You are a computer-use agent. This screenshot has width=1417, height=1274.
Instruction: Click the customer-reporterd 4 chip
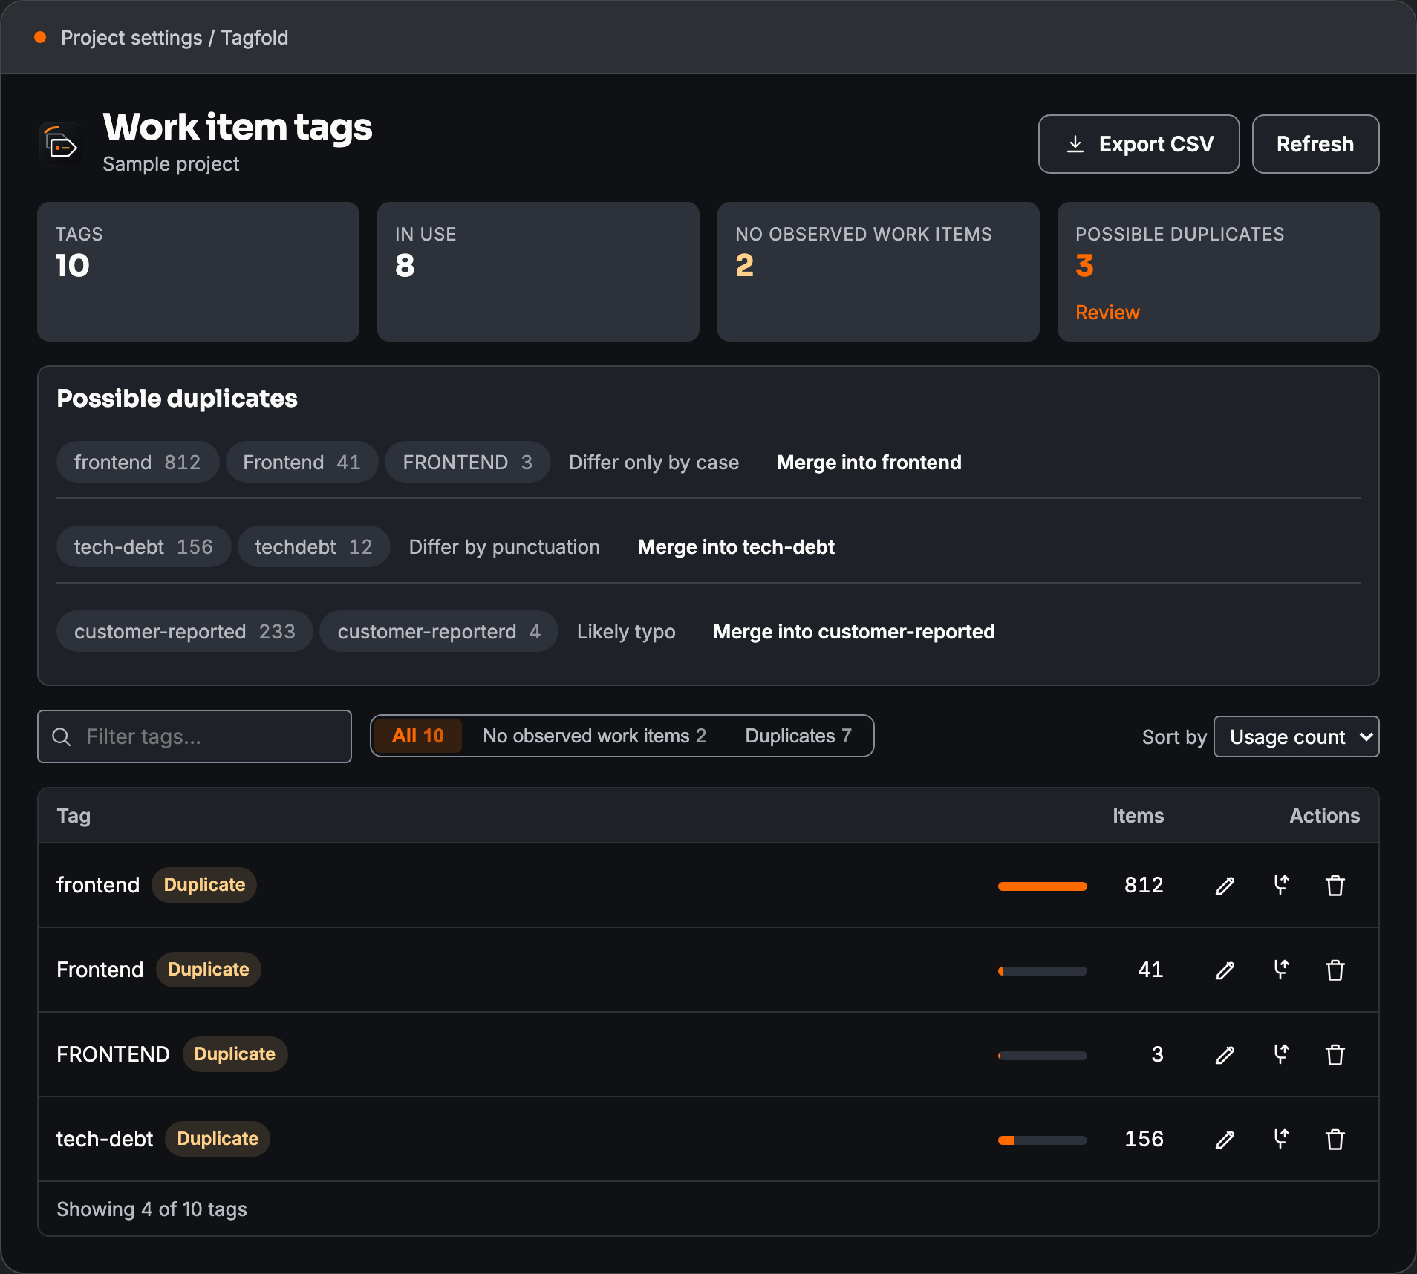pos(439,632)
